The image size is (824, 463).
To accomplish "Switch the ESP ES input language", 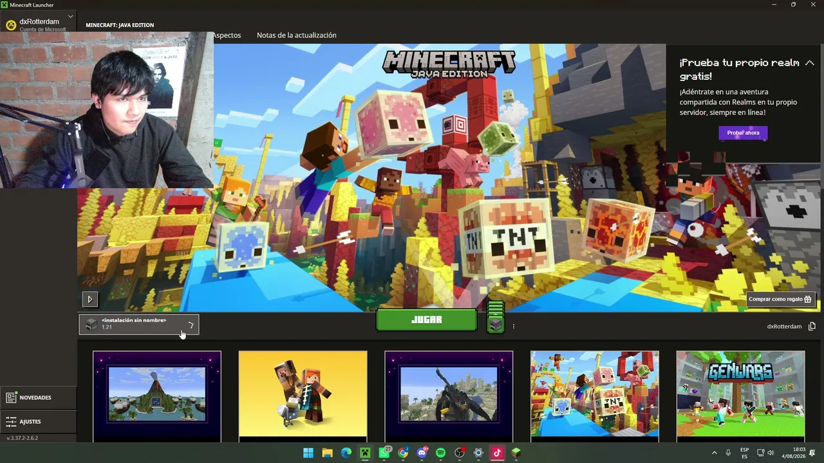I will pos(745,453).
